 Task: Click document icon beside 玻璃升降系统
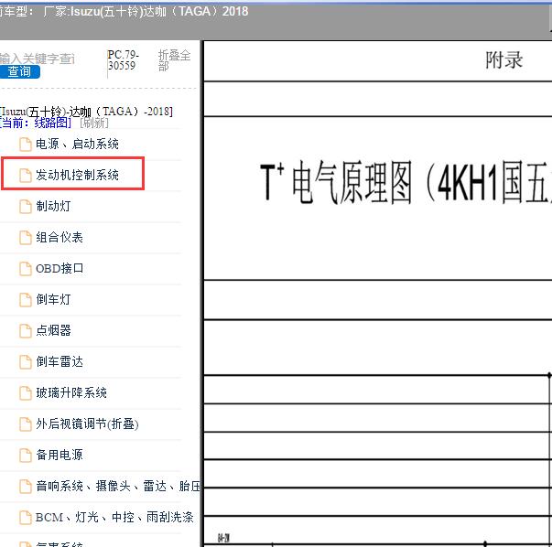(x=25, y=393)
